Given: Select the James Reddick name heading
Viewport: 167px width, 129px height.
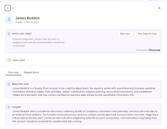Looking at the screenshot, I should point(27,18).
